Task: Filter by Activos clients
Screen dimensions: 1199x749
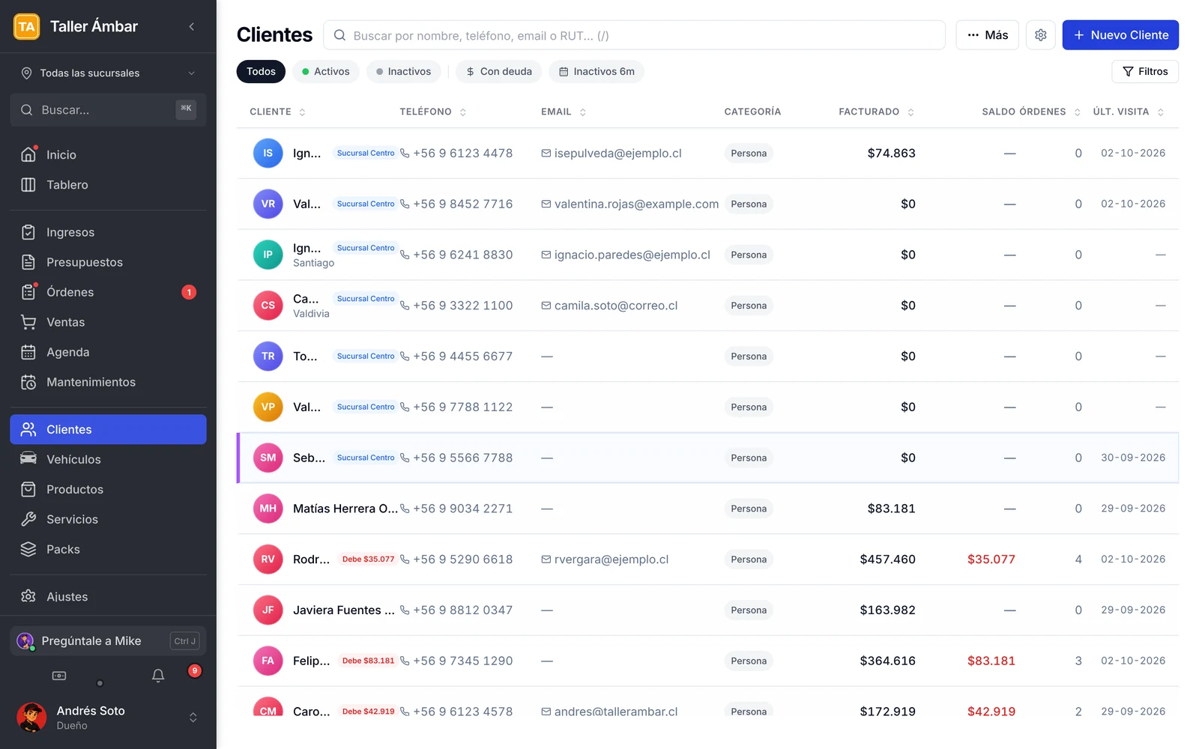Action: coord(326,71)
